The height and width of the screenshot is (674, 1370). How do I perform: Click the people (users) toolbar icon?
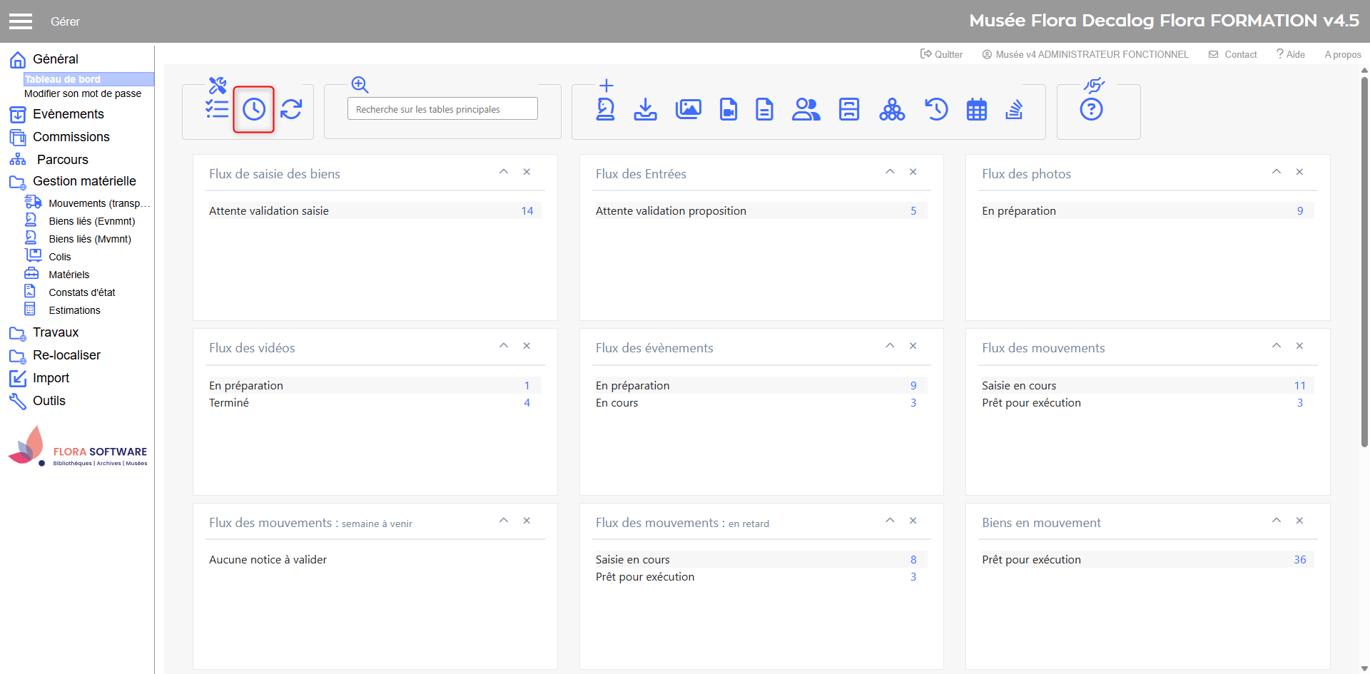coord(806,109)
